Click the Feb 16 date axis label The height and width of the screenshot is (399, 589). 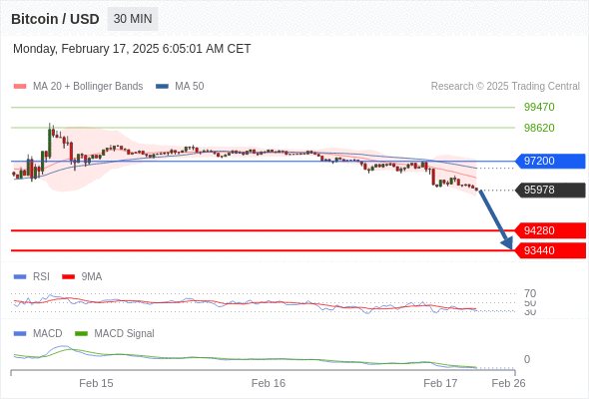[269, 383]
